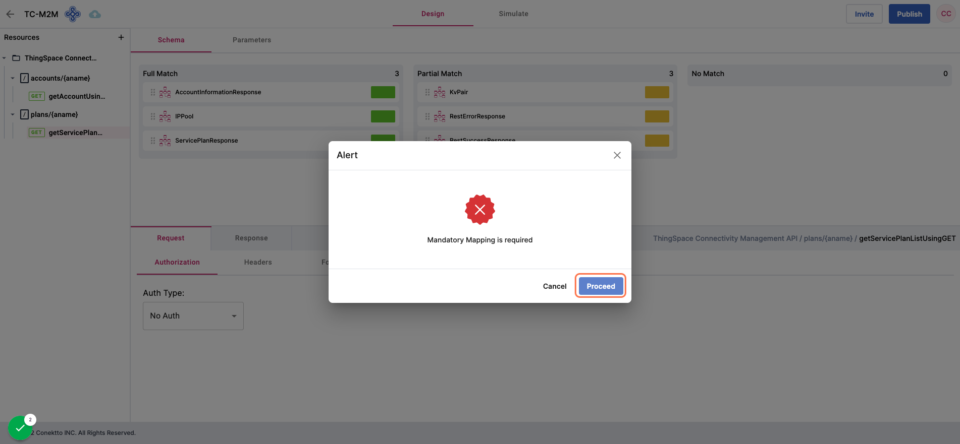
Task: Click Cancel in the Alert dialog
Action: point(554,286)
